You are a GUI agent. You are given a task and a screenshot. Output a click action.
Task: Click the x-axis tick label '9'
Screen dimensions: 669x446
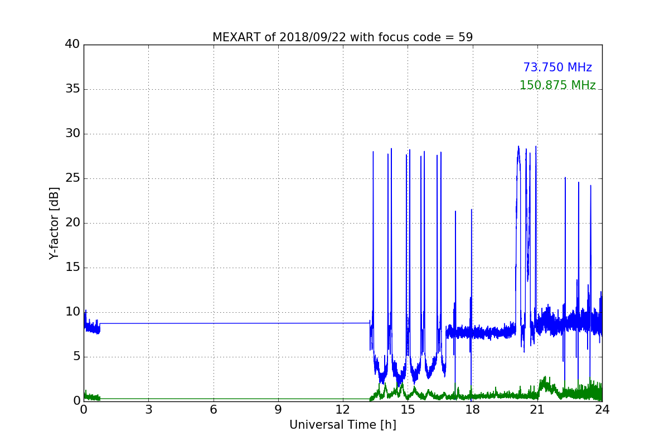tap(278, 410)
